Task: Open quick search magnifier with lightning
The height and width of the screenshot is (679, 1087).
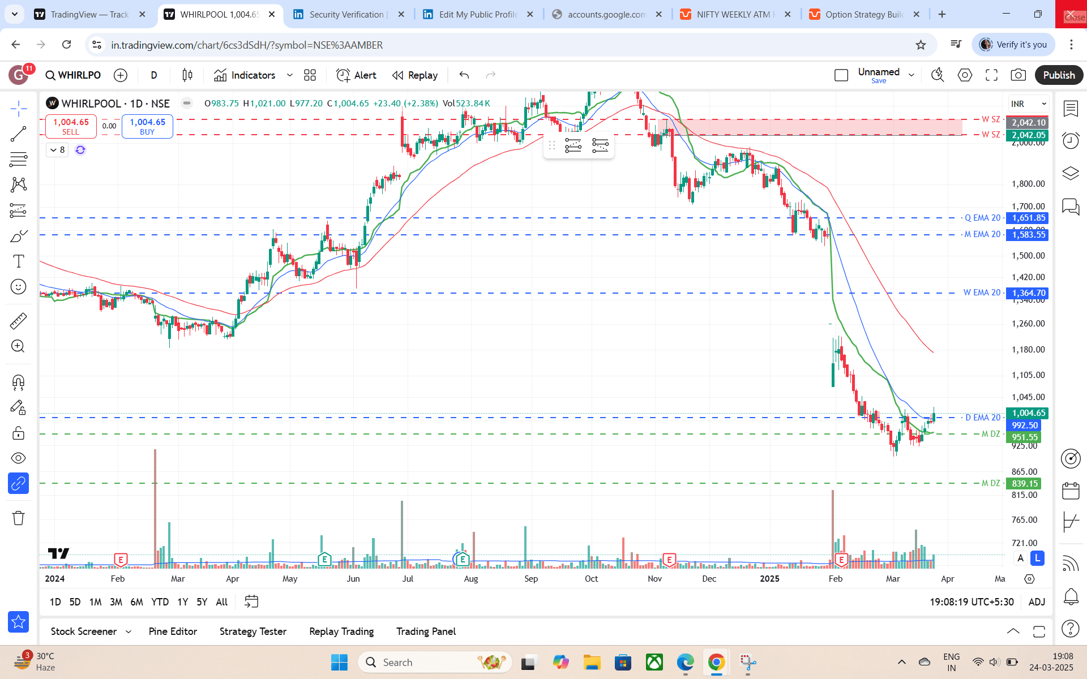Action: pos(938,75)
